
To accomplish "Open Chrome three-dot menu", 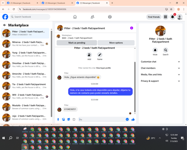I will pyautogui.click(x=184, y=9).
